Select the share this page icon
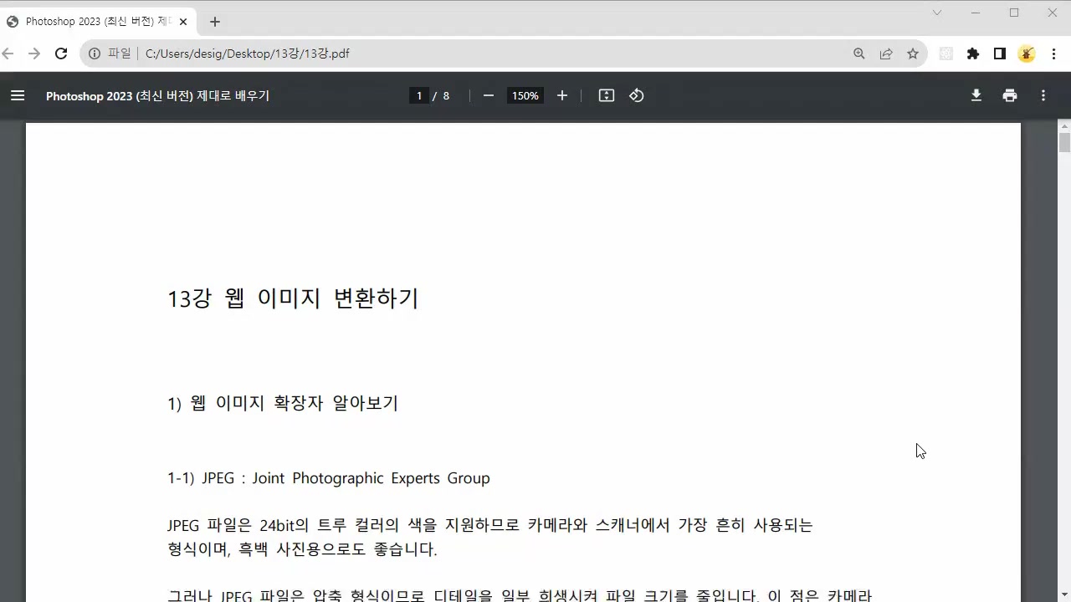The image size is (1071, 602). (886, 54)
